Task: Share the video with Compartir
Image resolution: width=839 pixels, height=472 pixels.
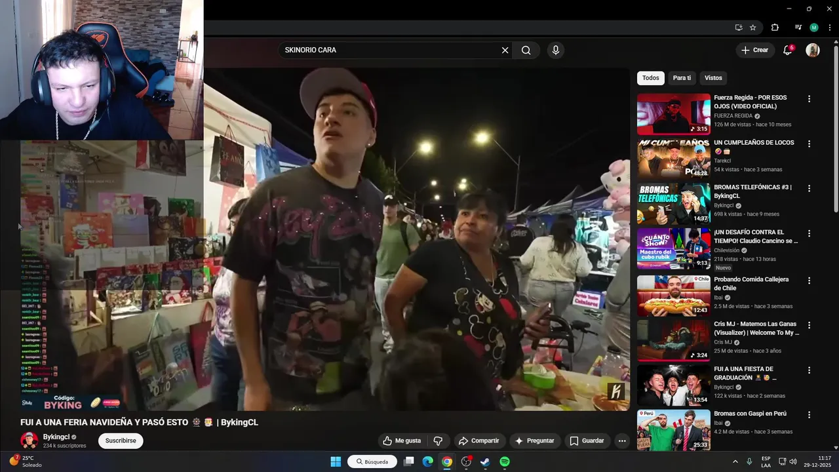Action: [x=478, y=441]
